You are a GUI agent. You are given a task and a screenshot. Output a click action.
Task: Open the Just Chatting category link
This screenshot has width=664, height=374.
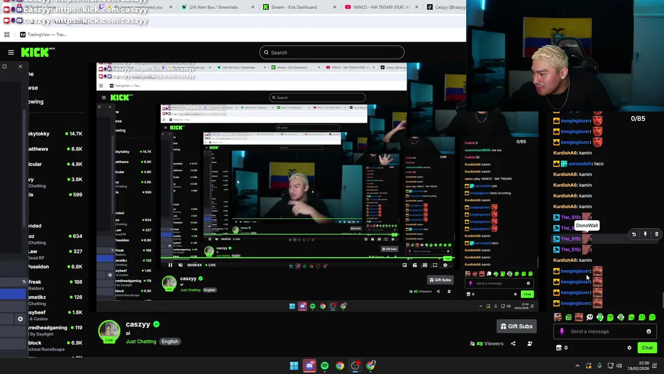(x=141, y=341)
